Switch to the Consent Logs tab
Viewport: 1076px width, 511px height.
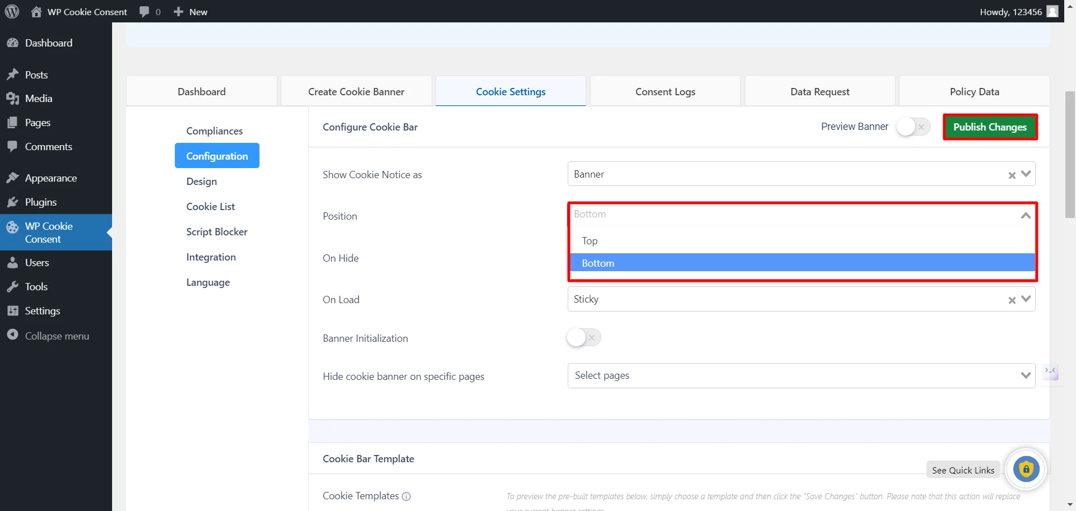click(665, 92)
